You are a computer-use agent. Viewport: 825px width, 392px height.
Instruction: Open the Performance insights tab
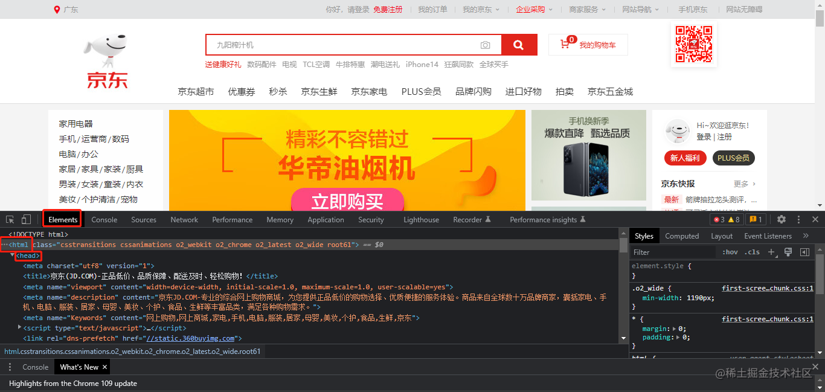(548, 219)
